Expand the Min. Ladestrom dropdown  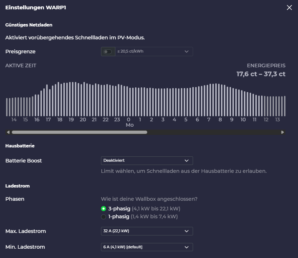coord(147,247)
